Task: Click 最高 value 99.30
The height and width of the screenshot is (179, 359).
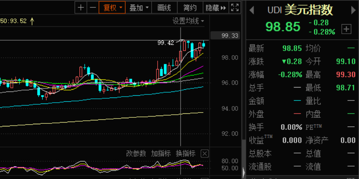Action: coord(346,75)
